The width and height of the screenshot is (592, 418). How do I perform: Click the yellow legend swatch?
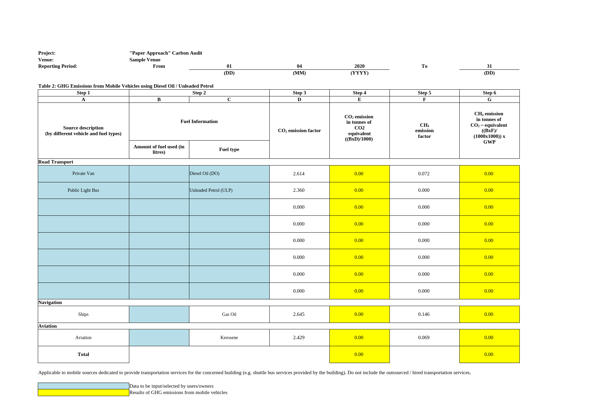(83, 393)
